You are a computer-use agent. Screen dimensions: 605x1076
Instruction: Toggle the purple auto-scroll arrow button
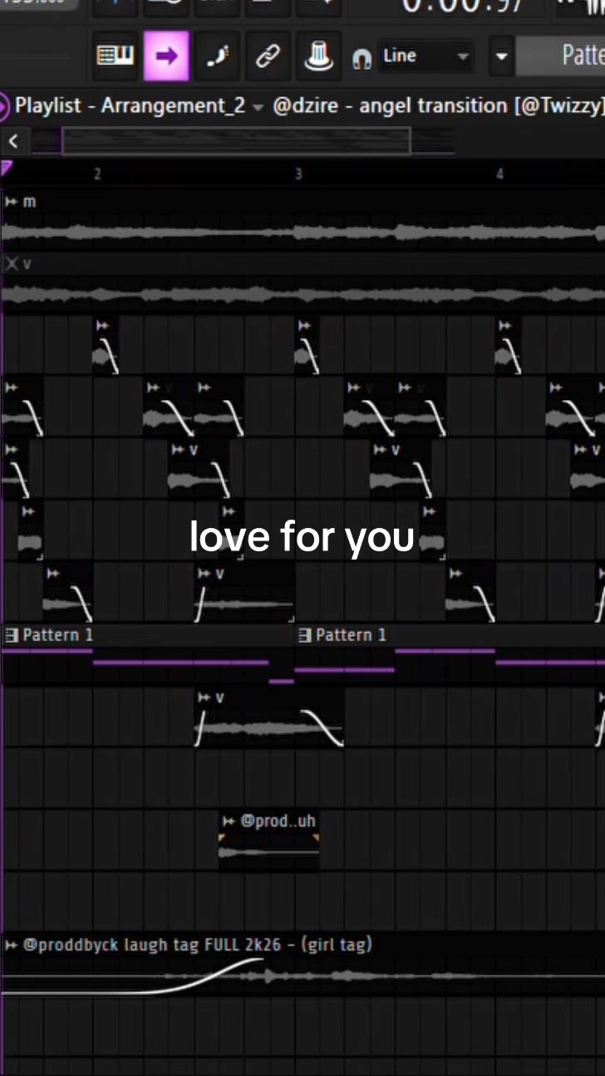166,57
